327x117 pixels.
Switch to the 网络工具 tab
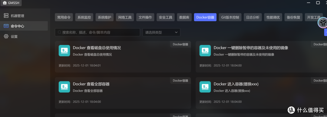tap(125, 17)
